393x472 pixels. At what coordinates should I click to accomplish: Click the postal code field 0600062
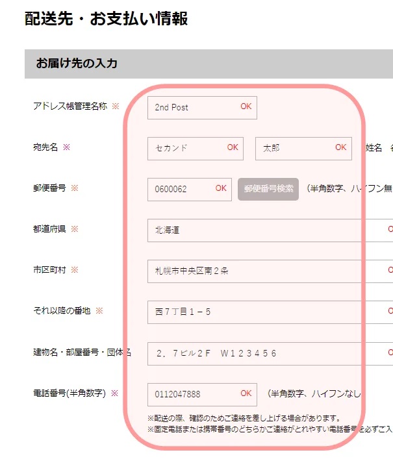tap(190, 190)
